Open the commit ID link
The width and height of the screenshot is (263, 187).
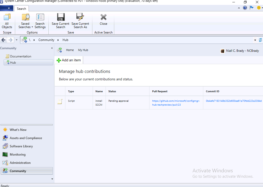[x=234, y=101]
